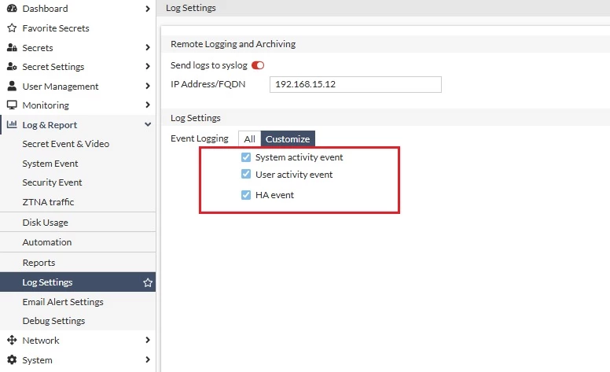610x372 pixels.
Task: Click the Monitoring screen icon
Action: pos(12,105)
